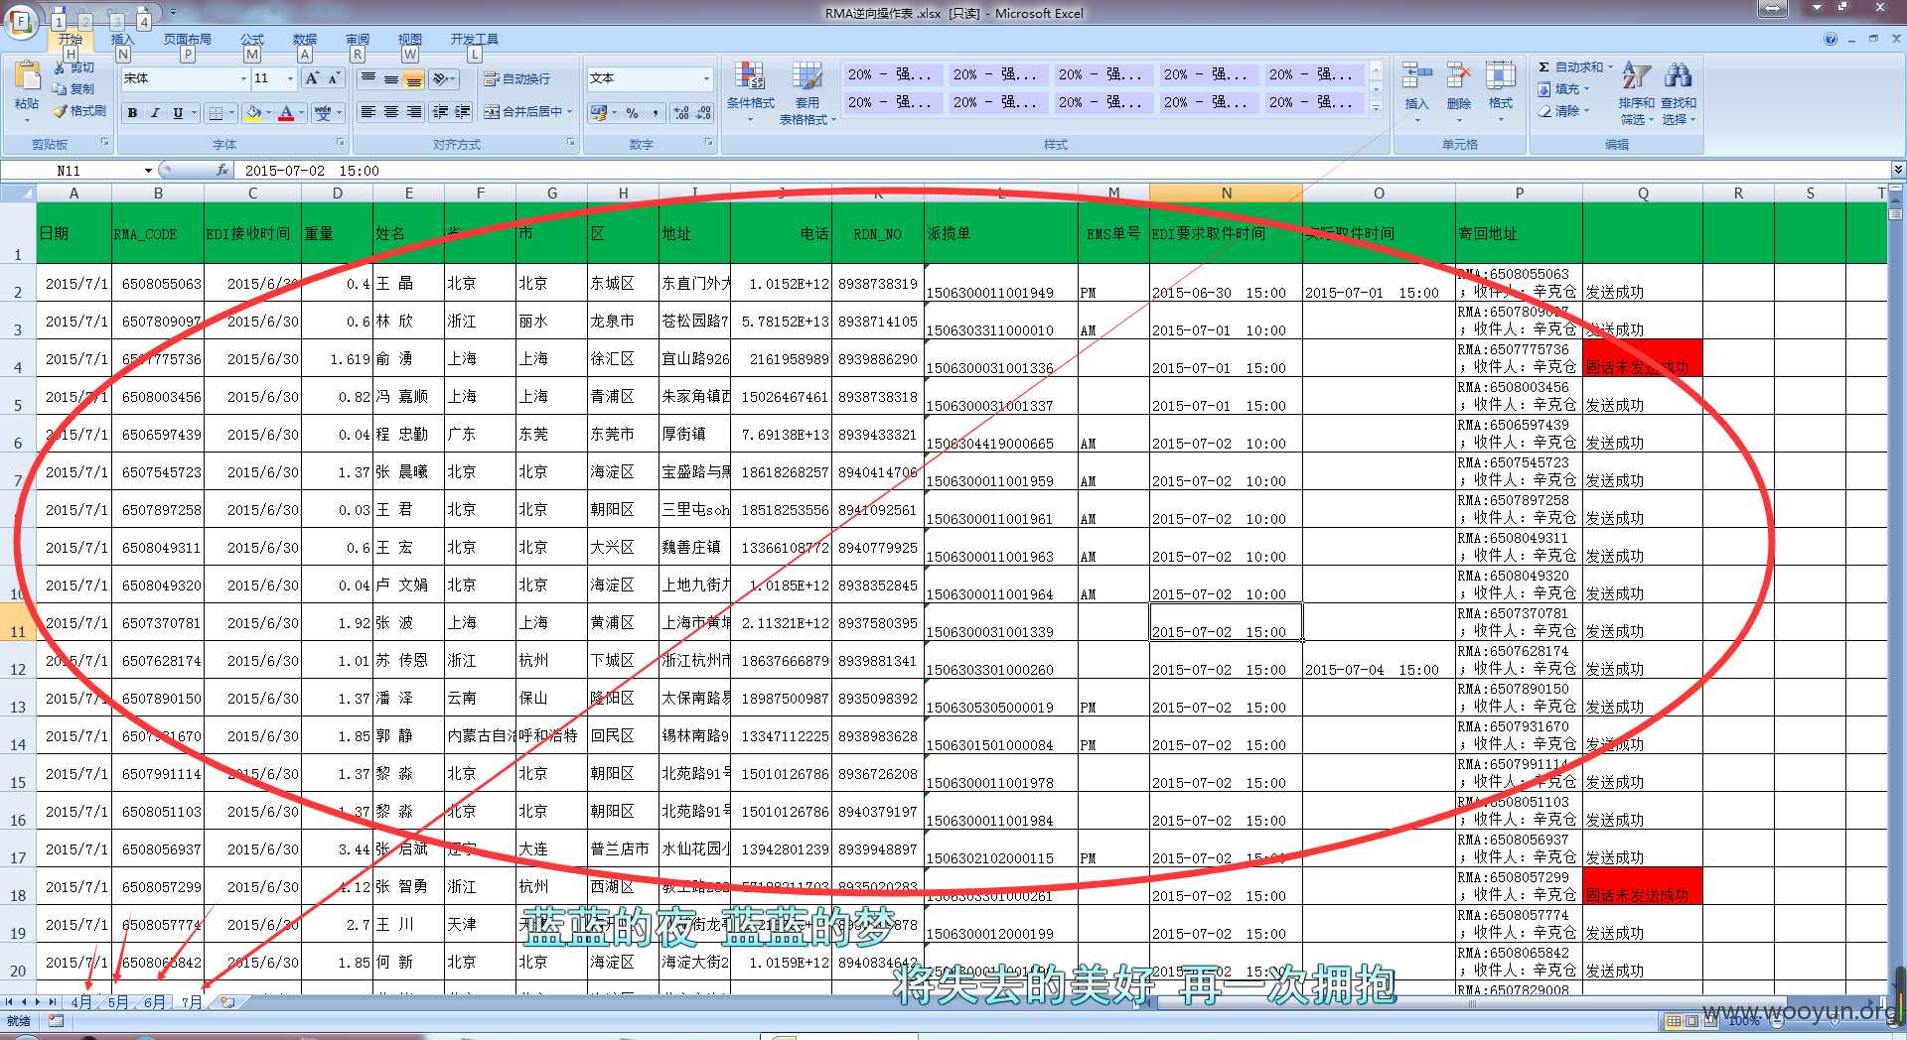Viewport: 1907px width, 1040px height.
Task: Open Customize Quick Access Toolbar dropdown
Action: (172, 13)
